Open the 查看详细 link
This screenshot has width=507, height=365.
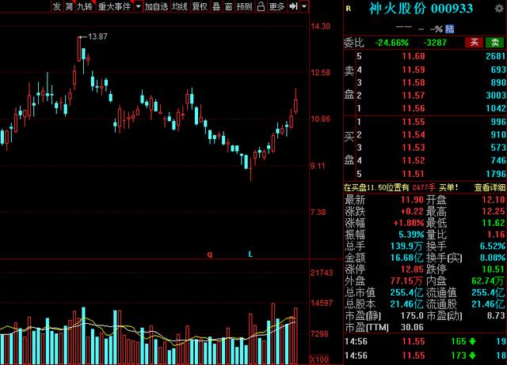490,187
